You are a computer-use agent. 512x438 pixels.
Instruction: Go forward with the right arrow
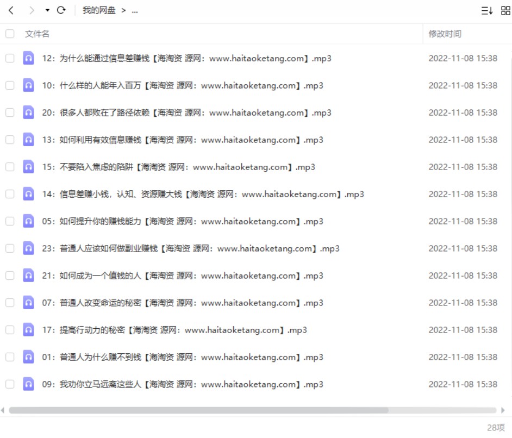[32, 10]
